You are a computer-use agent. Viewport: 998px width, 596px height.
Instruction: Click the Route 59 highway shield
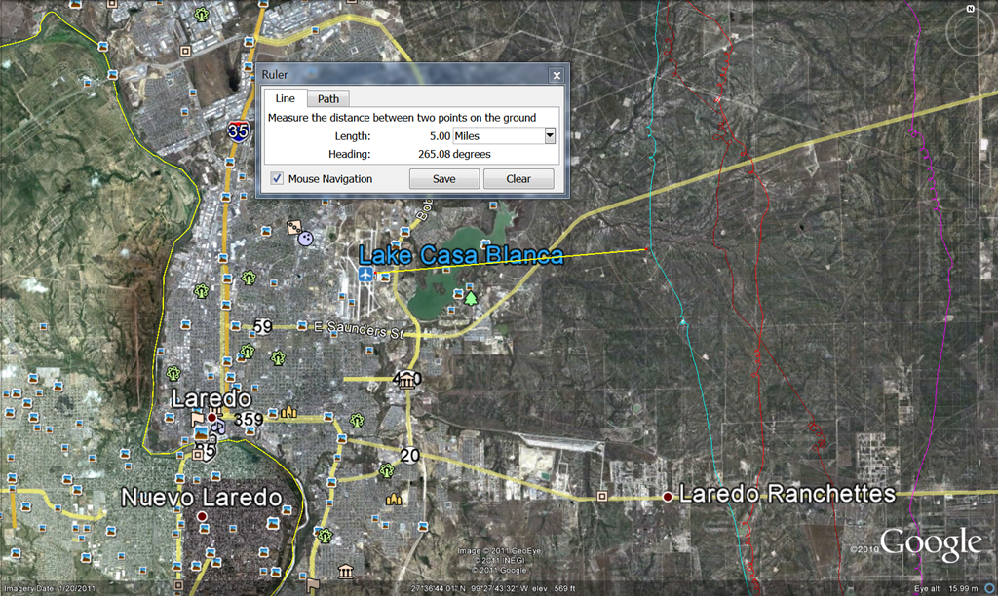click(x=262, y=325)
